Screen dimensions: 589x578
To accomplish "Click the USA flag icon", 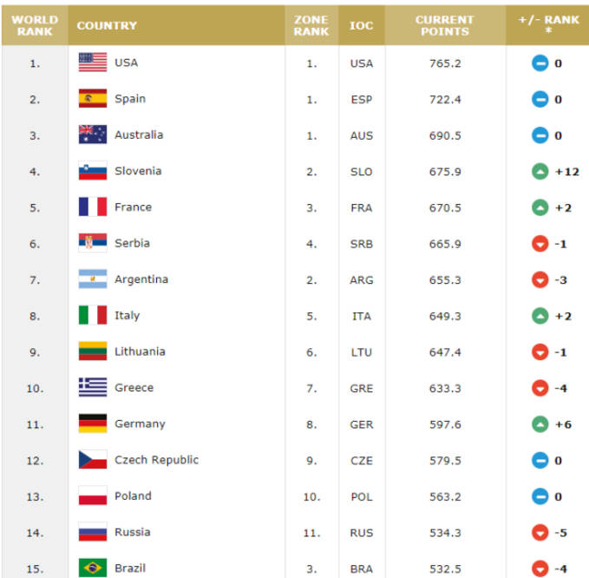I will tap(92, 62).
